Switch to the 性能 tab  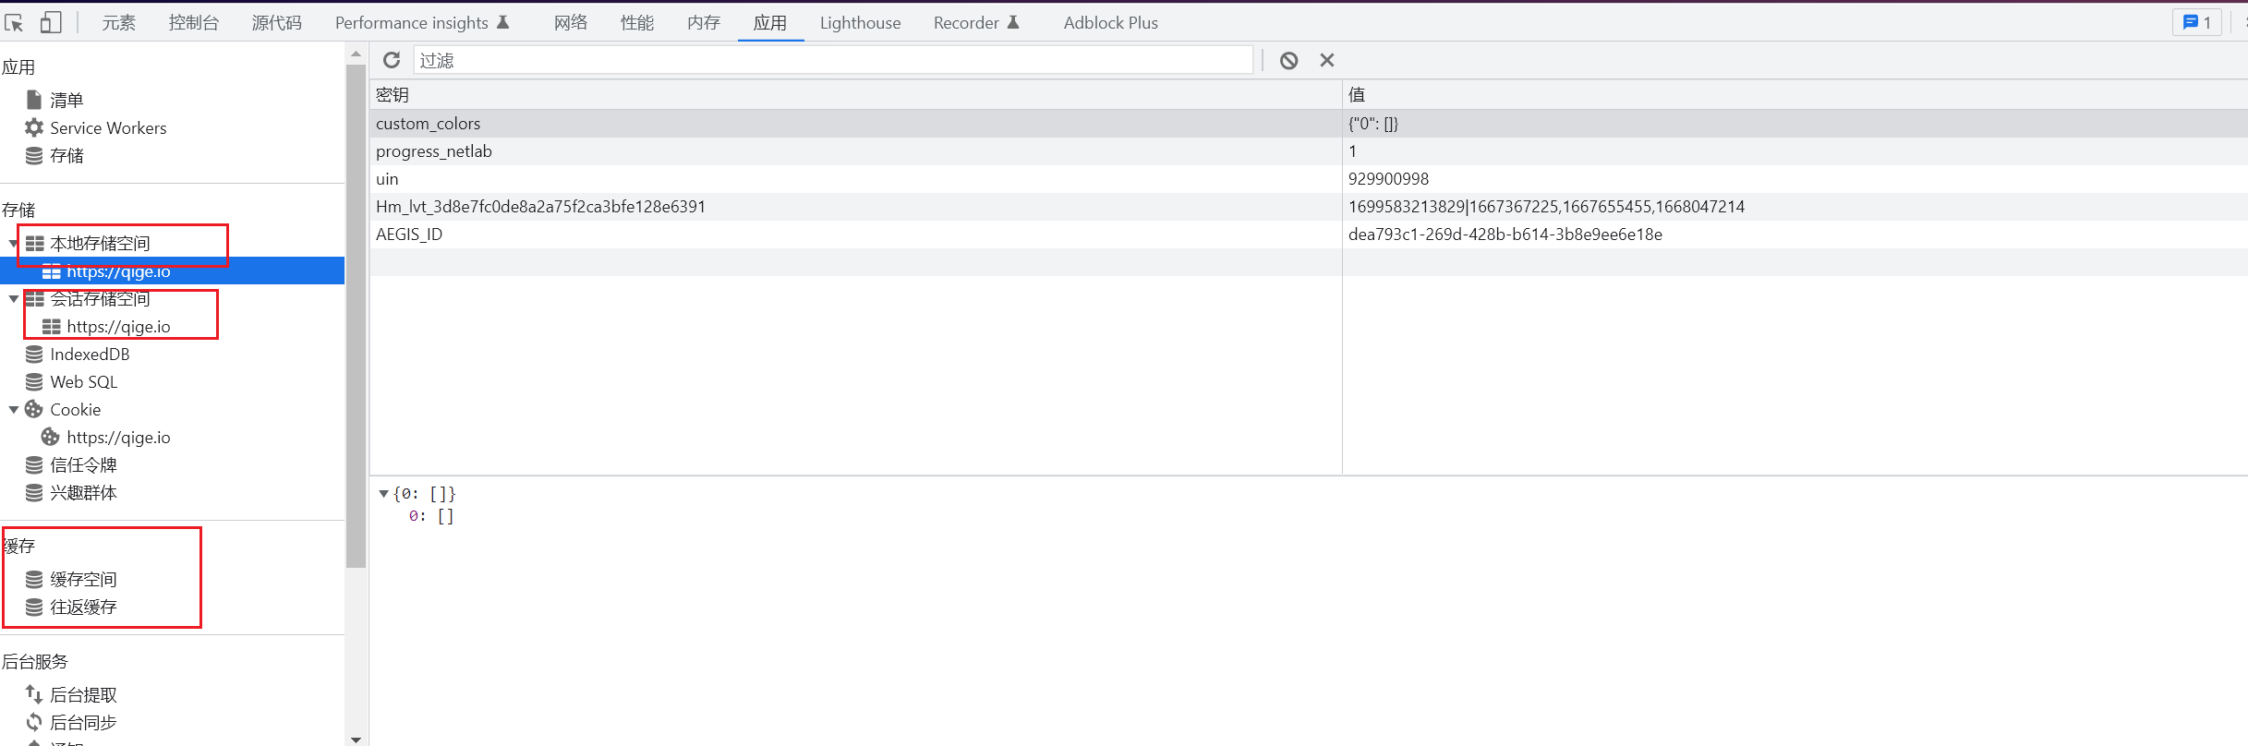[637, 22]
